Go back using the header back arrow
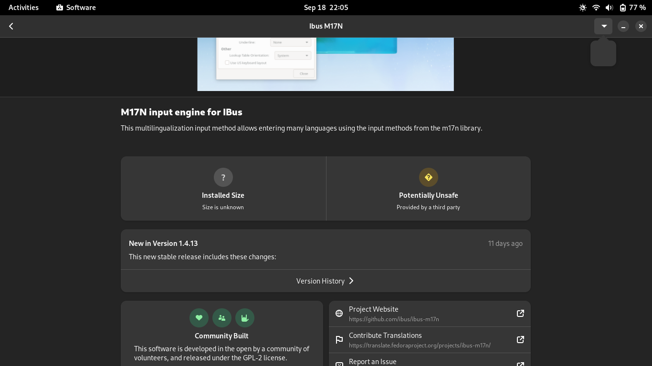The height and width of the screenshot is (366, 652). [x=11, y=26]
